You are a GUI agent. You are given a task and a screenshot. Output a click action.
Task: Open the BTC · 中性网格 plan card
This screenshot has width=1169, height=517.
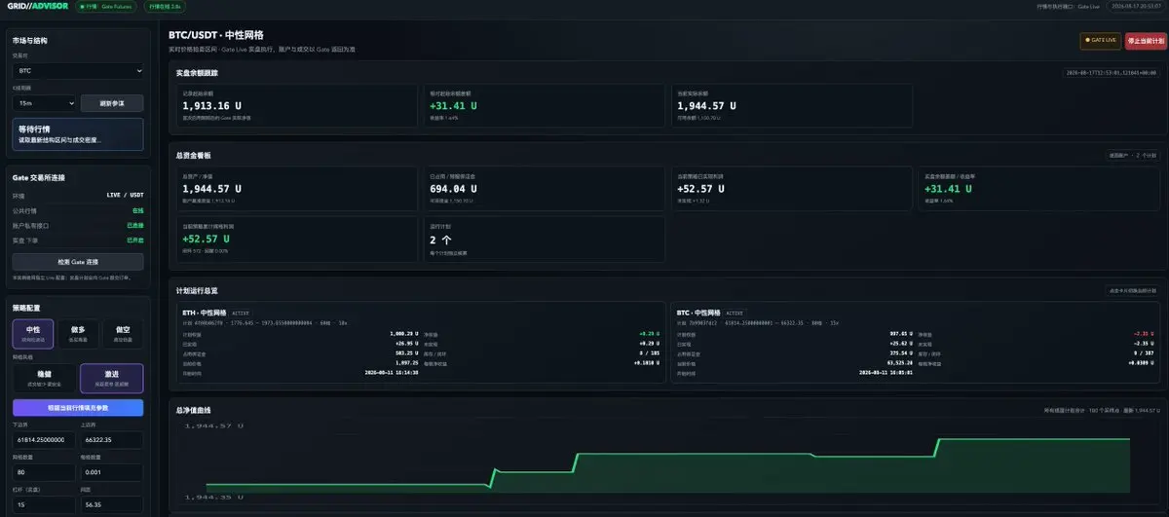pyautogui.click(x=917, y=343)
